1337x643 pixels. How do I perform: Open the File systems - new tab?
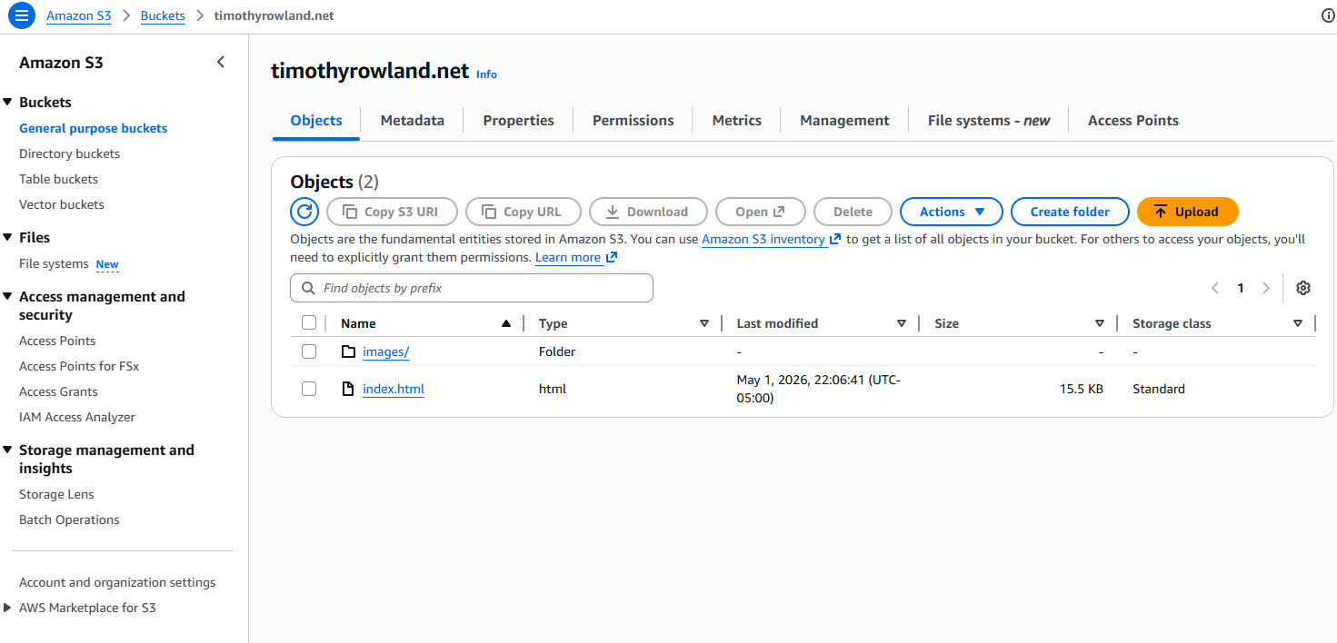click(989, 121)
